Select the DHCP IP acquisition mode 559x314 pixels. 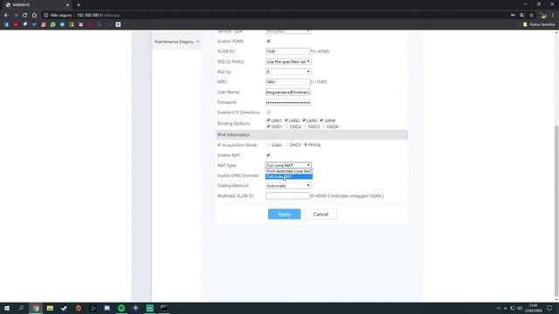pos(286,145)
